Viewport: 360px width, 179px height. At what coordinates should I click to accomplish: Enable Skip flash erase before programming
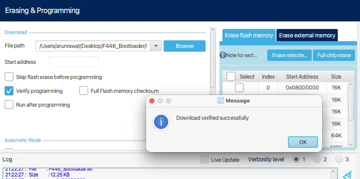9,77
